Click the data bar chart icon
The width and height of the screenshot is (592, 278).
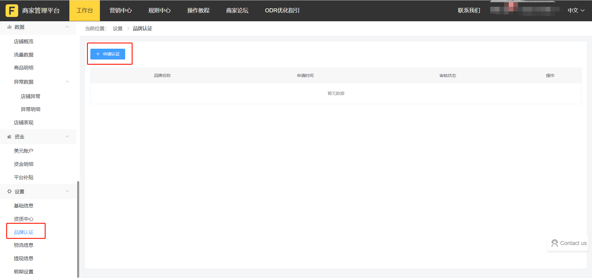coord(9,27)
